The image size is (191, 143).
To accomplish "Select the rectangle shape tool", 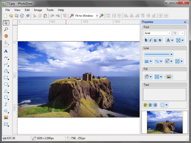I will point(6,77).
